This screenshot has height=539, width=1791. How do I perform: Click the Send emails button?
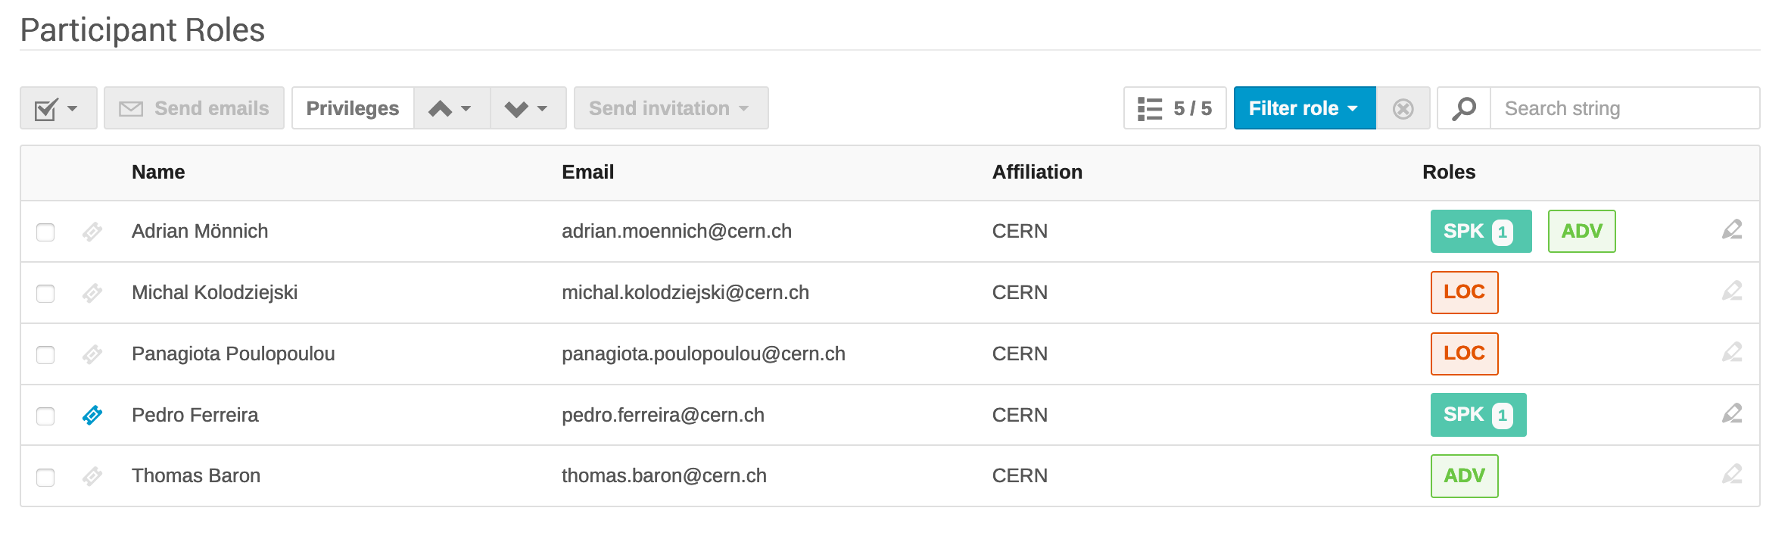(194, 108)
